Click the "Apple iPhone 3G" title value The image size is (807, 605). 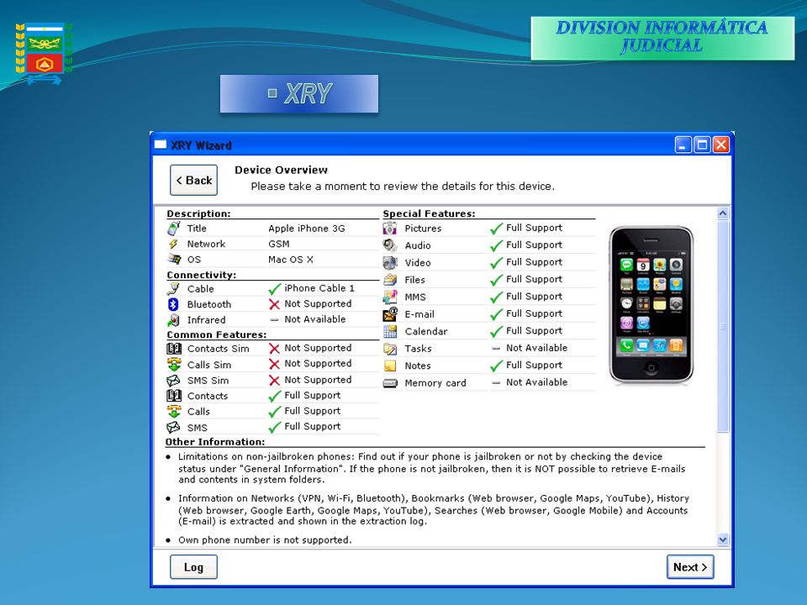click(x=306, y=228)
